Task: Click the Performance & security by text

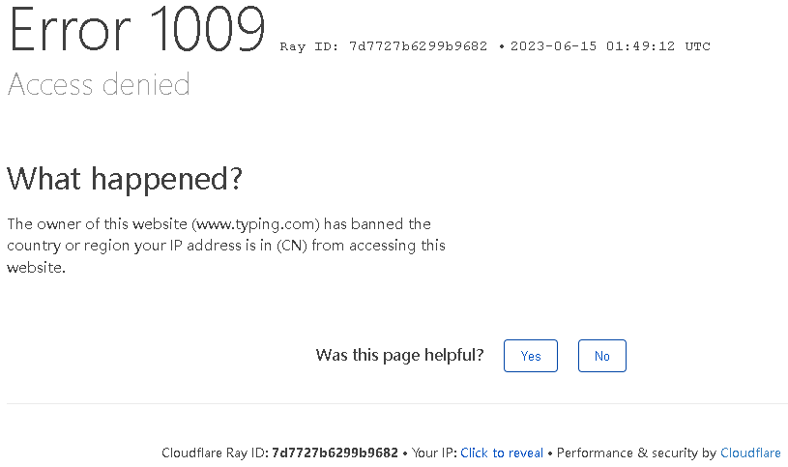Action: (x=636, y=452)
